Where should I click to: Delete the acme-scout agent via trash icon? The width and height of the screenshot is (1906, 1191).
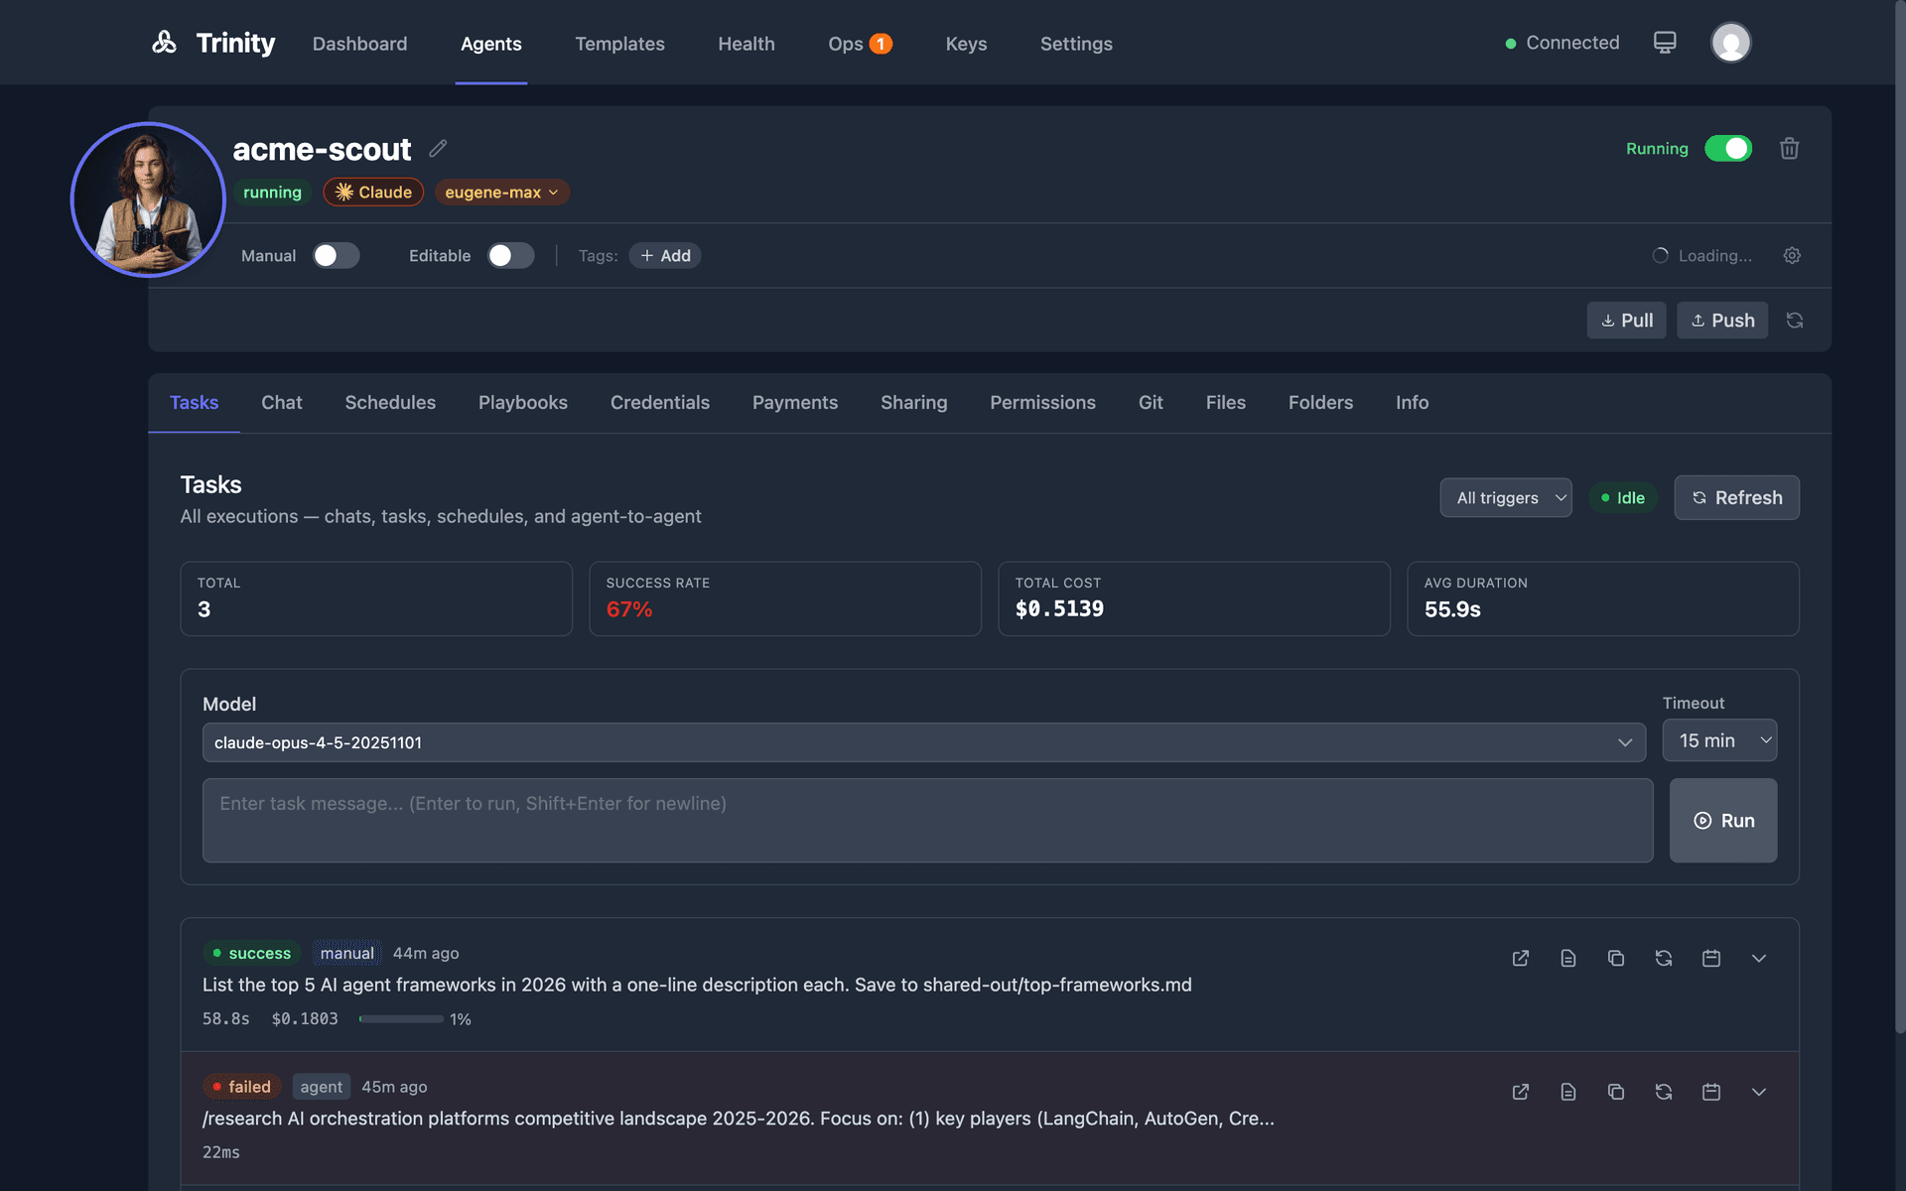(1789, 148)
